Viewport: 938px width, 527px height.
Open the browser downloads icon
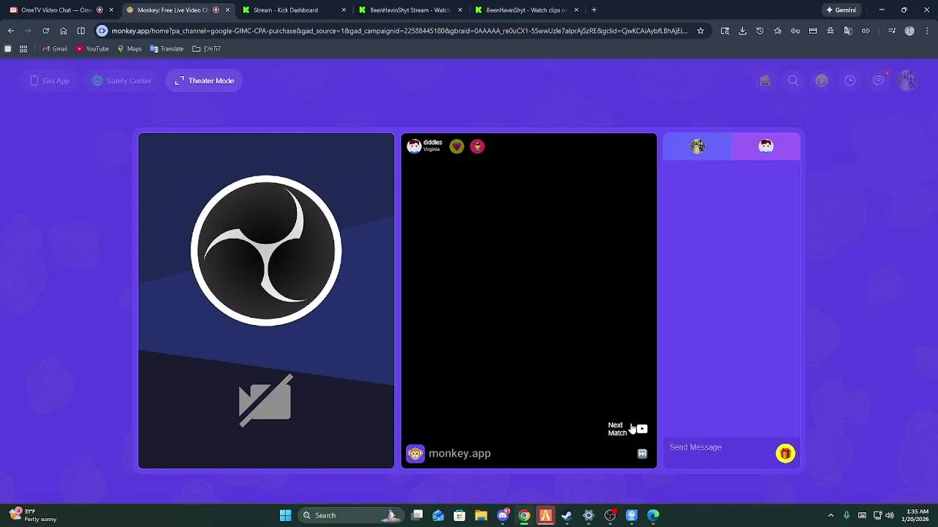(742, 31)
